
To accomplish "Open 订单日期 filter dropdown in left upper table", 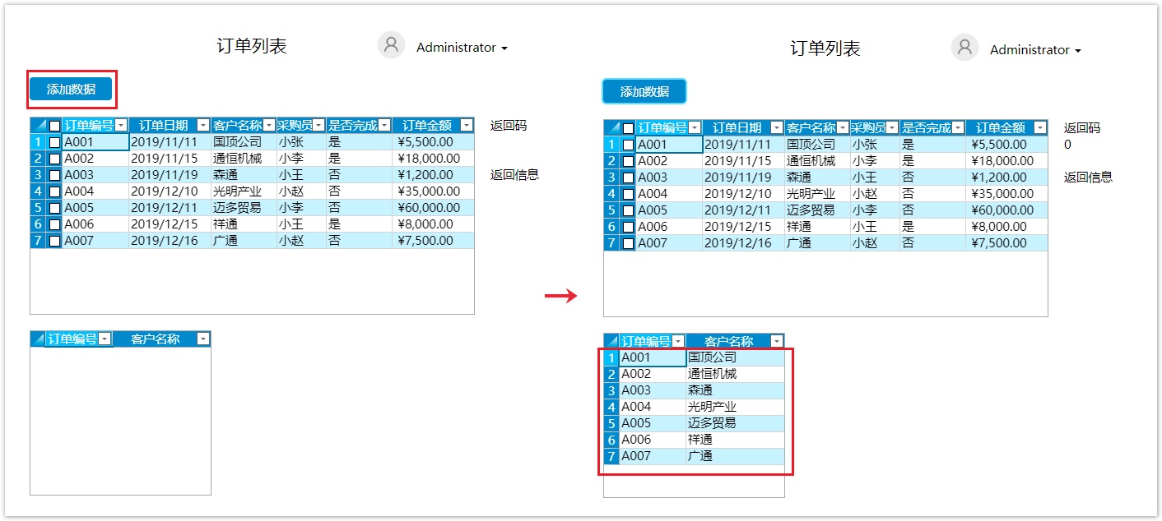I will click(x=202, y=126).
